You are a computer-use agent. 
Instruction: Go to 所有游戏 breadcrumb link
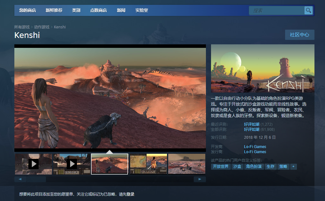point(22,27)
